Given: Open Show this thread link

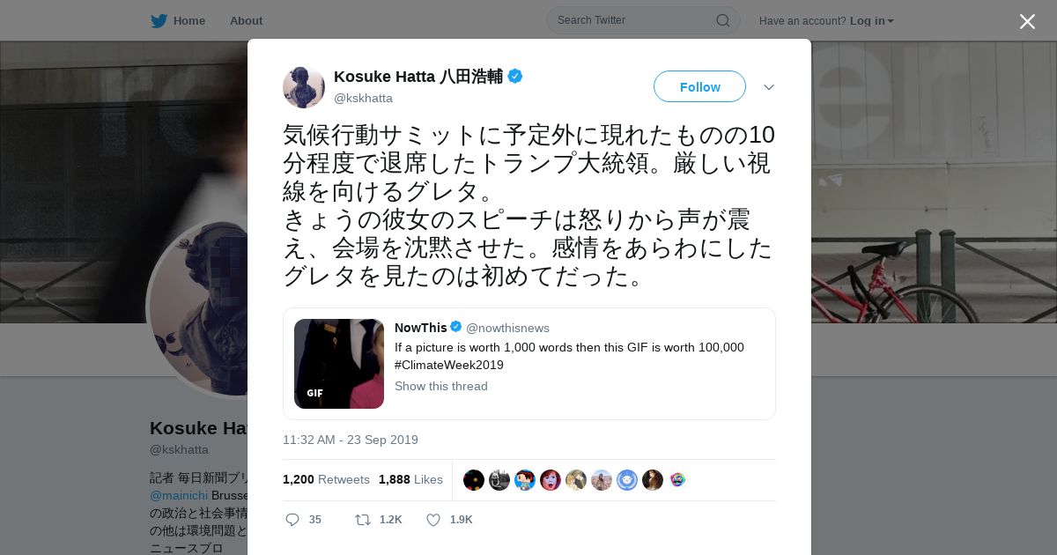Looking at the screenshot, I should tap(440, 386).
